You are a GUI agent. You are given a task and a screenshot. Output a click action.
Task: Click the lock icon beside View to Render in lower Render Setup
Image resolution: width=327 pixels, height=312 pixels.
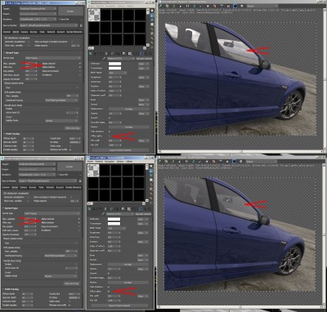click(80, 181)
